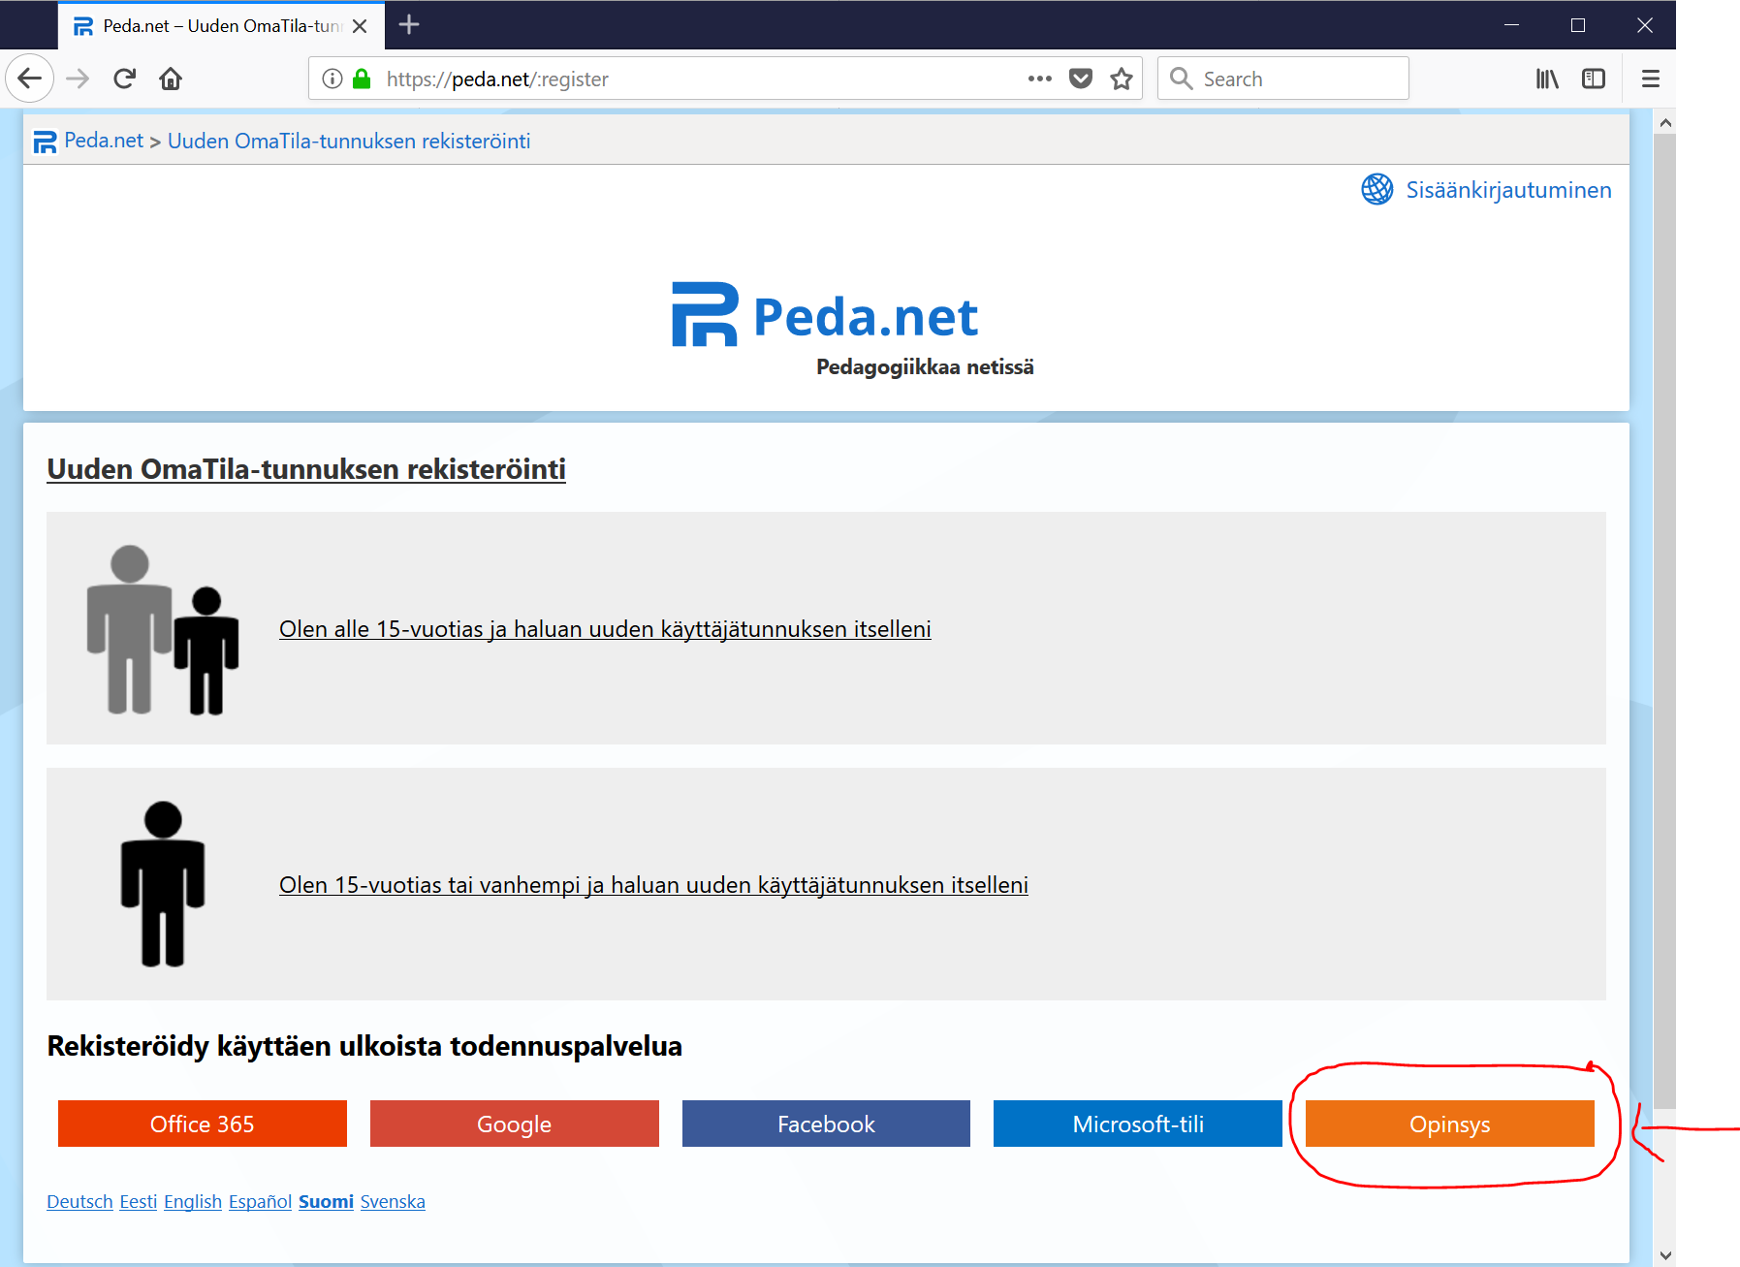Screen dimensions: 1740x1267
Task: Open the Firefox hamburger menu
Action: point(1651,79)
